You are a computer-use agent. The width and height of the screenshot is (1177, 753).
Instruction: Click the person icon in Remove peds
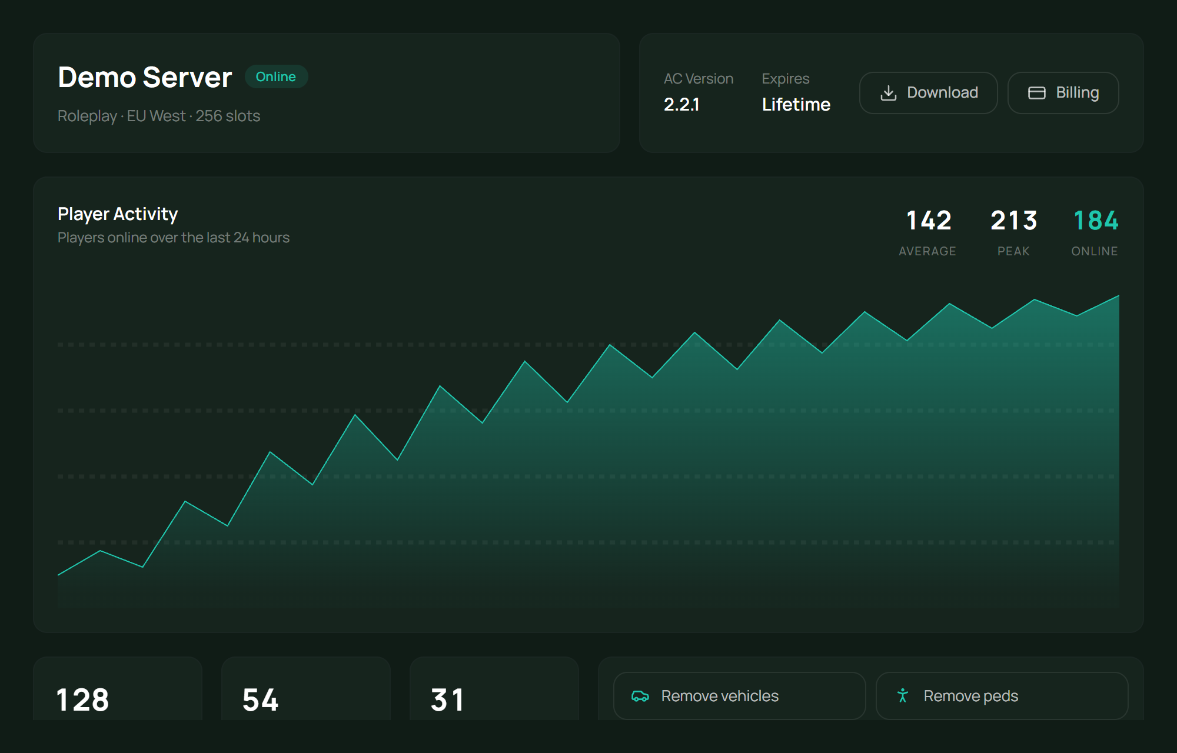(903, 695)
